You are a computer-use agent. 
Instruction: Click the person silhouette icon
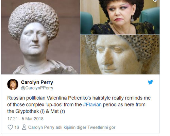[x=24, y=127]
